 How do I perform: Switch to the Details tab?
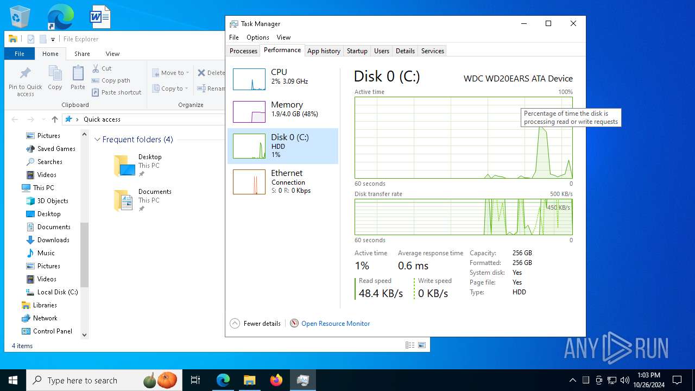click(405, 51)
